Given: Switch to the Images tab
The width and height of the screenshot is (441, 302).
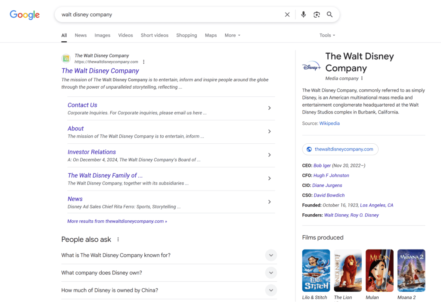Looking at the screenshot, I should (x=102, y=35).
